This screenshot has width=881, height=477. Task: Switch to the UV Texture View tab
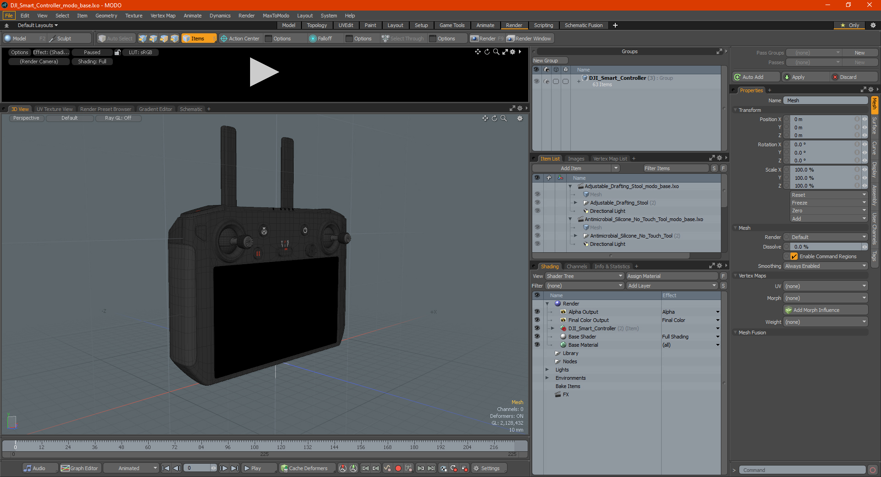tap(55, 109)
